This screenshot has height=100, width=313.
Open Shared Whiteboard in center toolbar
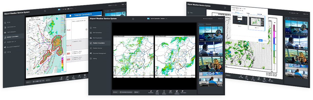pos(177,92)
